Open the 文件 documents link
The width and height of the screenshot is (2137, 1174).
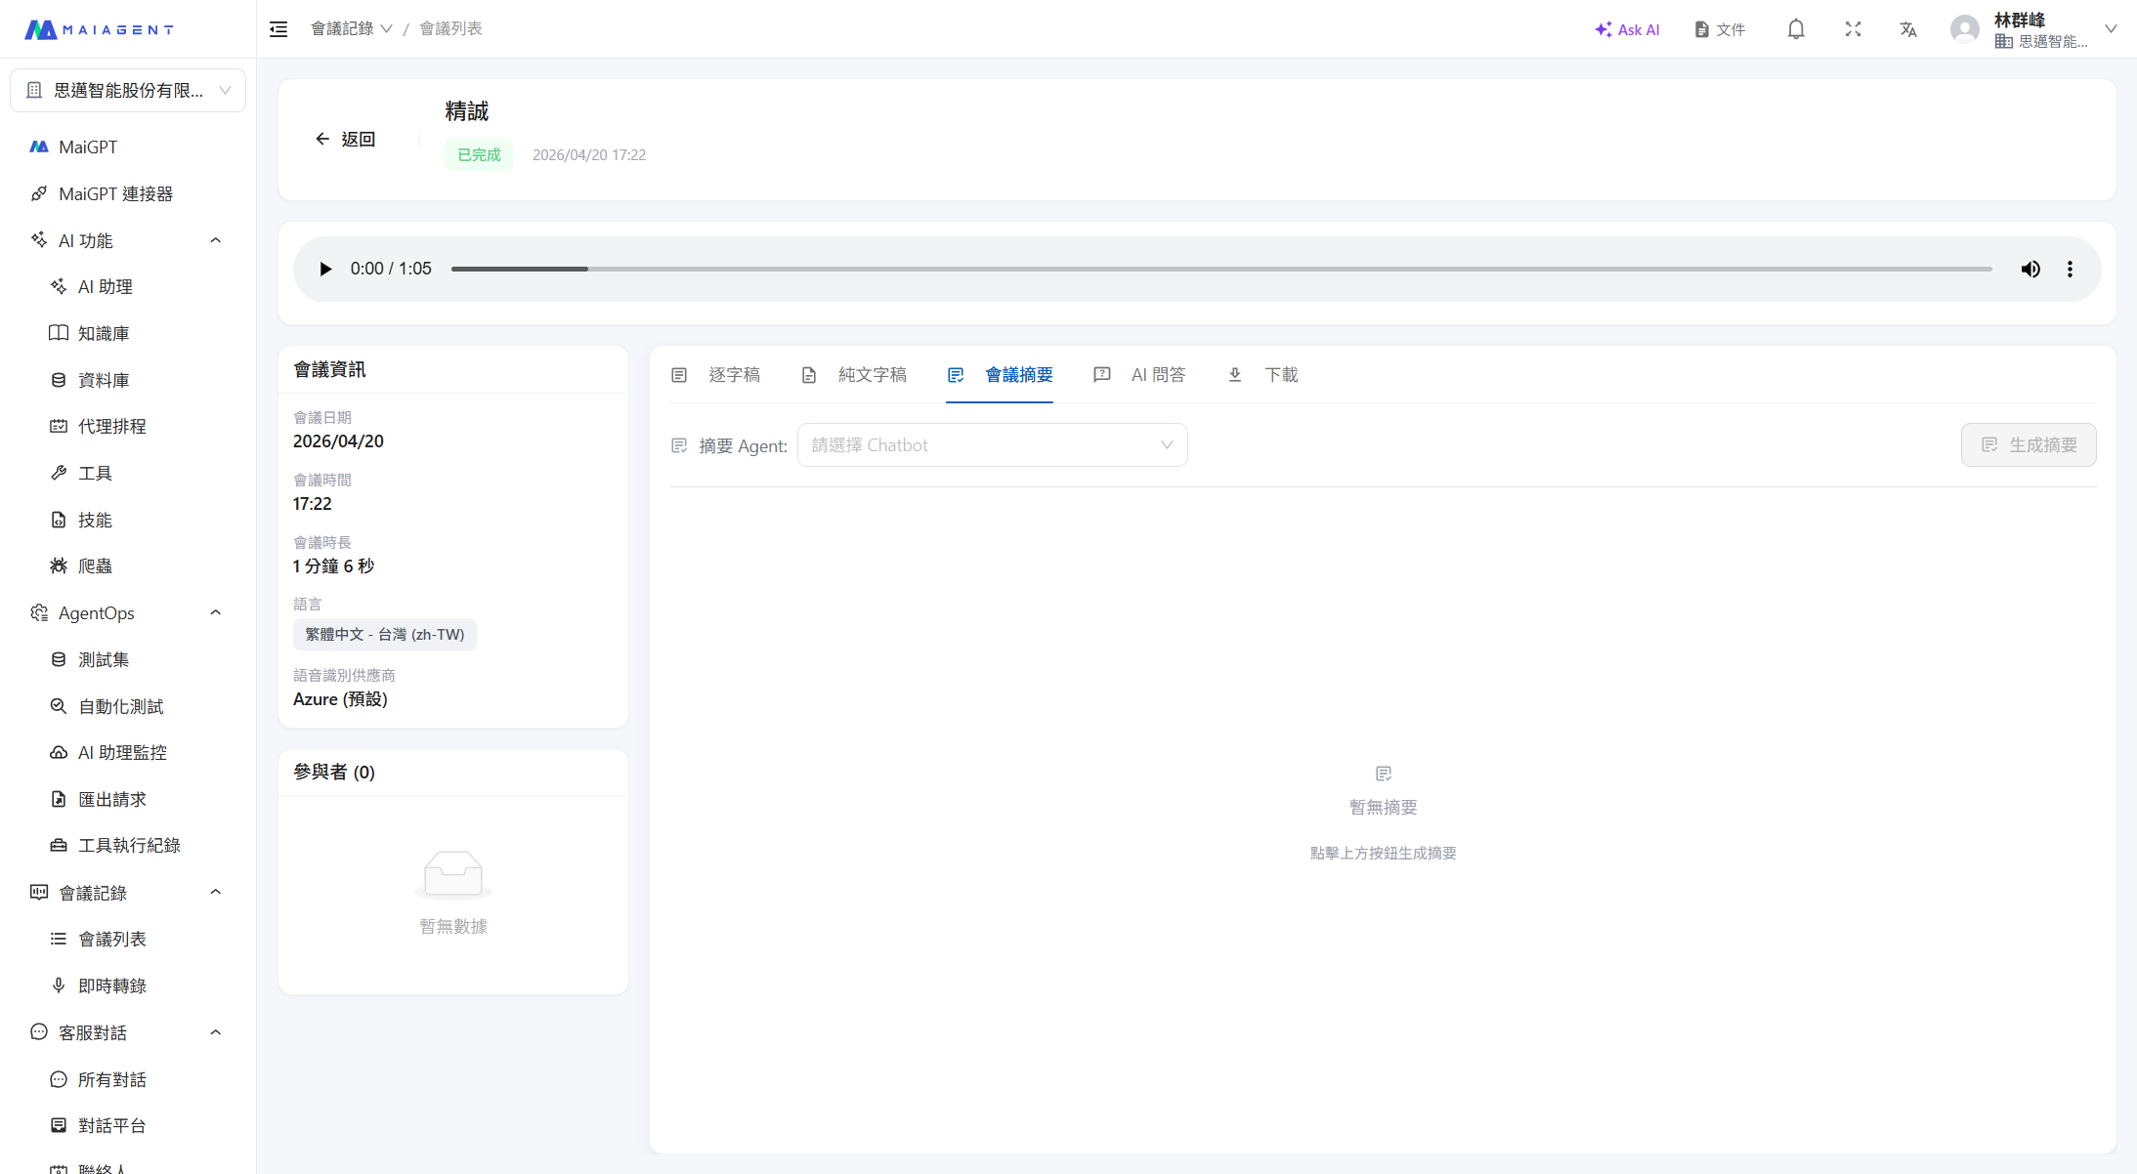1720,29
